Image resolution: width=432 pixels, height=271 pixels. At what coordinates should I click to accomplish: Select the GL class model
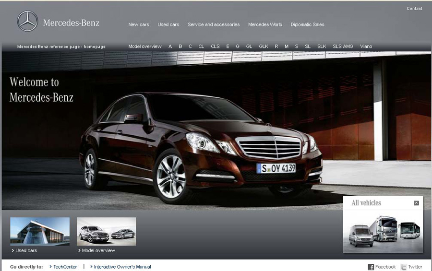249,47
